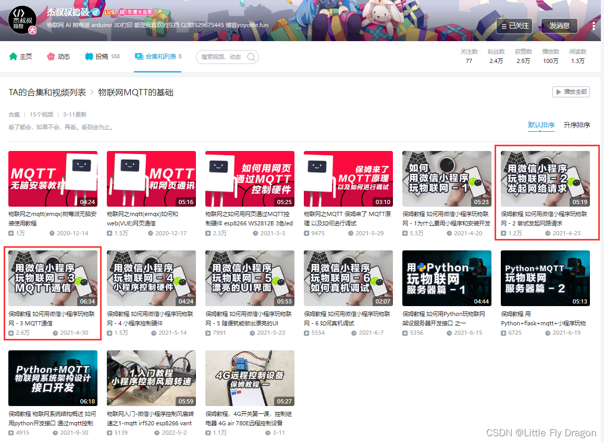Click the play count icon beside 2.6万
This screenshot has height=443, width=604.
tap(11, 333)
